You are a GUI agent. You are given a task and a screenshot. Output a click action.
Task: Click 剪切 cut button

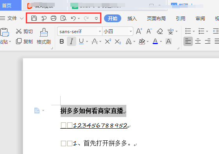click(24, 31)
